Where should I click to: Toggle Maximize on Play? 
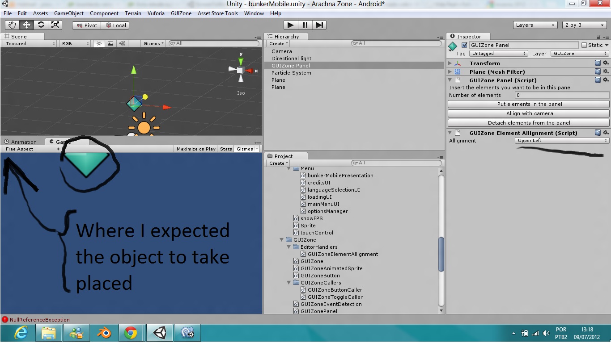tap(196, 149)
